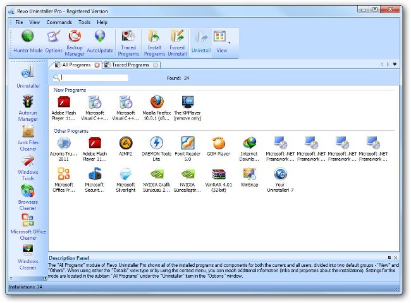
Task: Expand the View button dropdown arrow
Action: pos(229,43)
